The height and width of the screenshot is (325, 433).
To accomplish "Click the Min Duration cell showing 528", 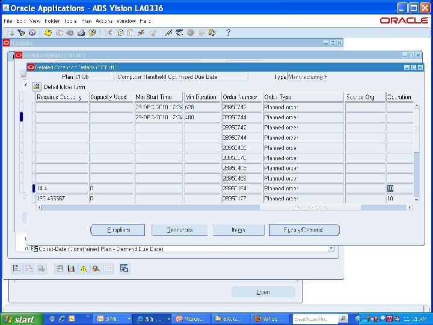I will pyautogui.click(x=202, y=107).
